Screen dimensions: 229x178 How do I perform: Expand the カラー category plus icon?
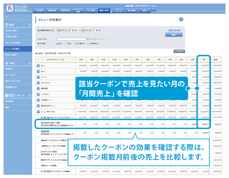coord(38,71)
